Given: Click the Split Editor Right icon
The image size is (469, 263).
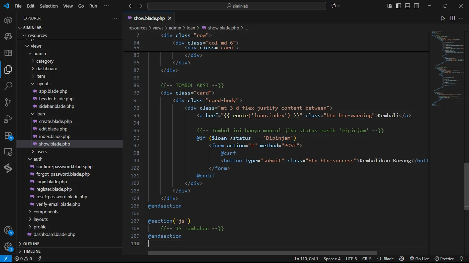Looking at the screenshot, I should [x=452, y=18].
